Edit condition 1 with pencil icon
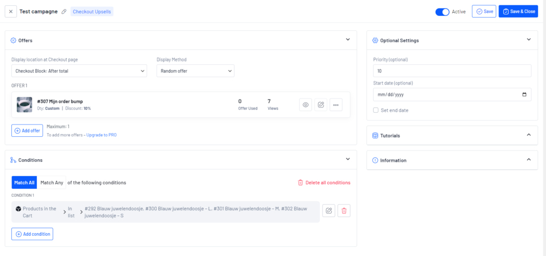 [328, 211]
